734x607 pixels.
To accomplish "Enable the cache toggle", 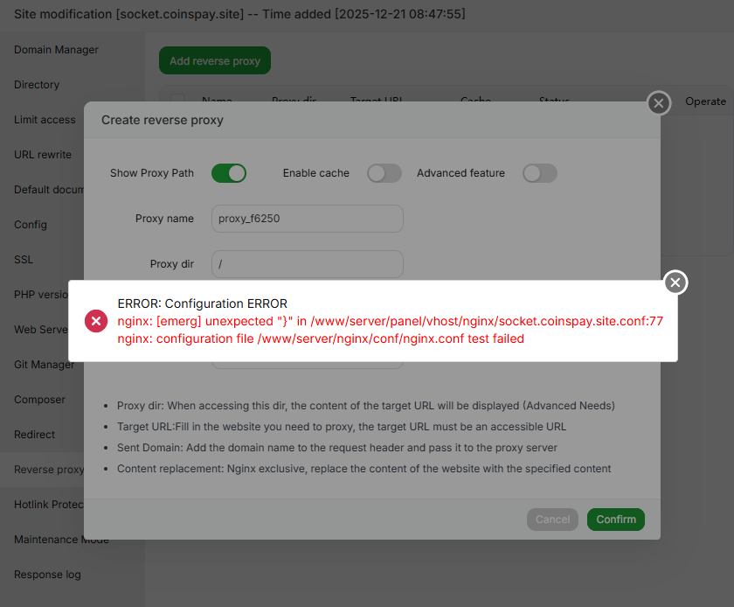I will (384, 173).
